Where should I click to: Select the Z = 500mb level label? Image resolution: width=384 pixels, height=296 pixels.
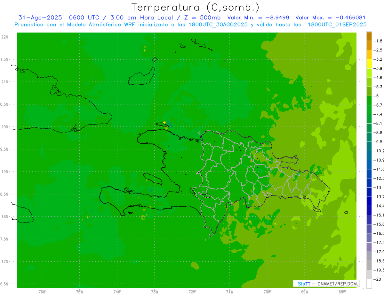tap(201, 18)
